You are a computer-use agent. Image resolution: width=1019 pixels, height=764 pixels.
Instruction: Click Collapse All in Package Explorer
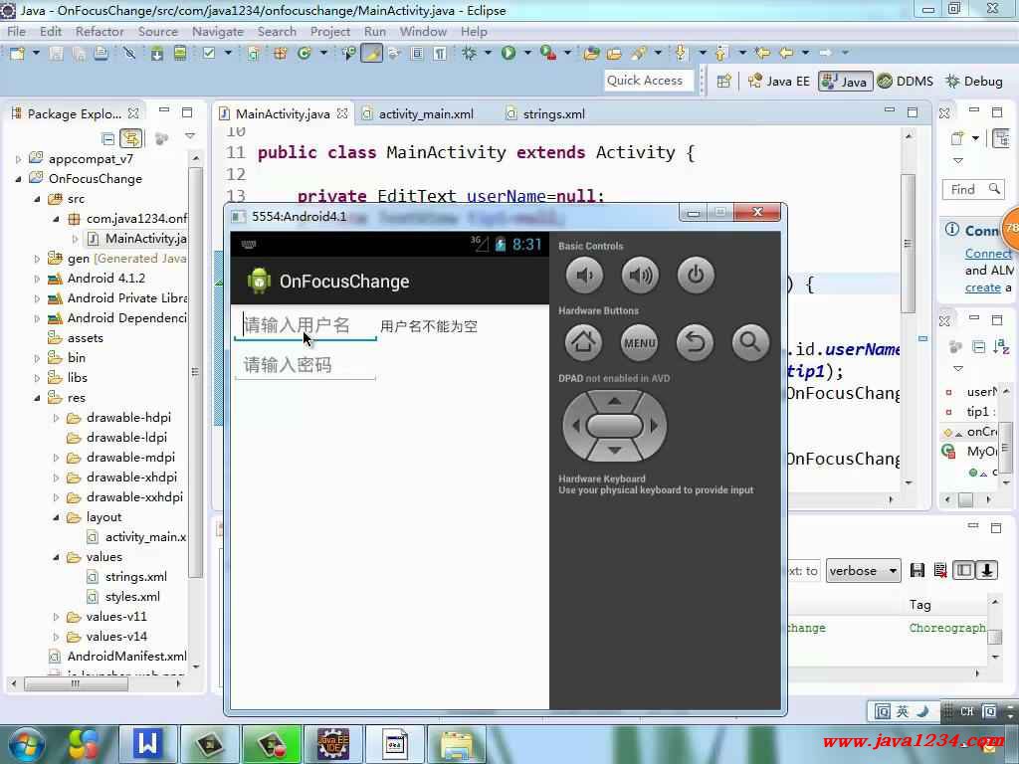pos(107,137)
